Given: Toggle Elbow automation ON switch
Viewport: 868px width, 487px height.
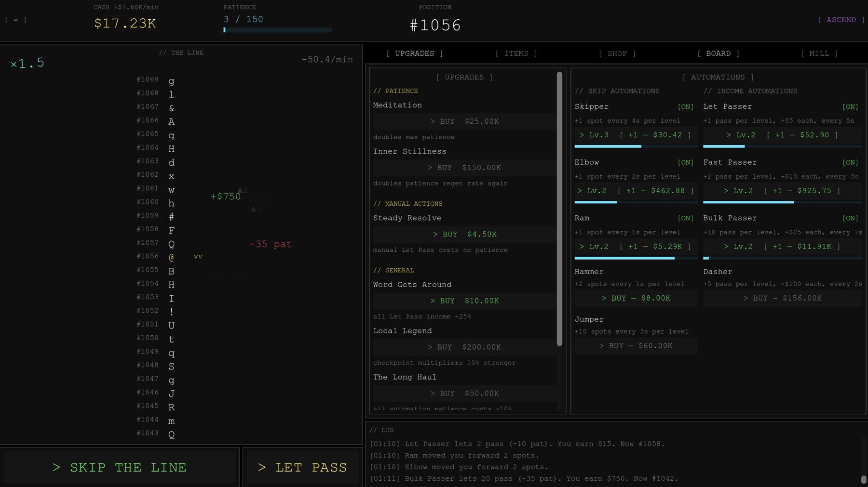Looking at the screenshot, I should pos(685,162).
